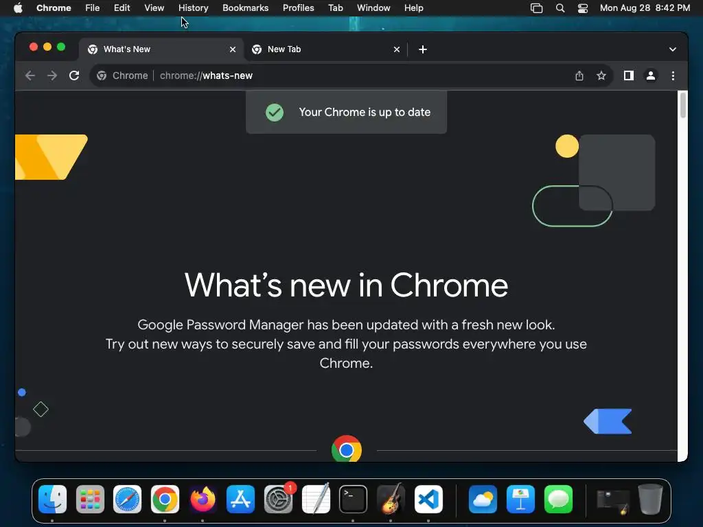Image resolution: width=703 pixels, height=527 pixels.
Task: Open the History menu
Action: (x=193, y=8)
